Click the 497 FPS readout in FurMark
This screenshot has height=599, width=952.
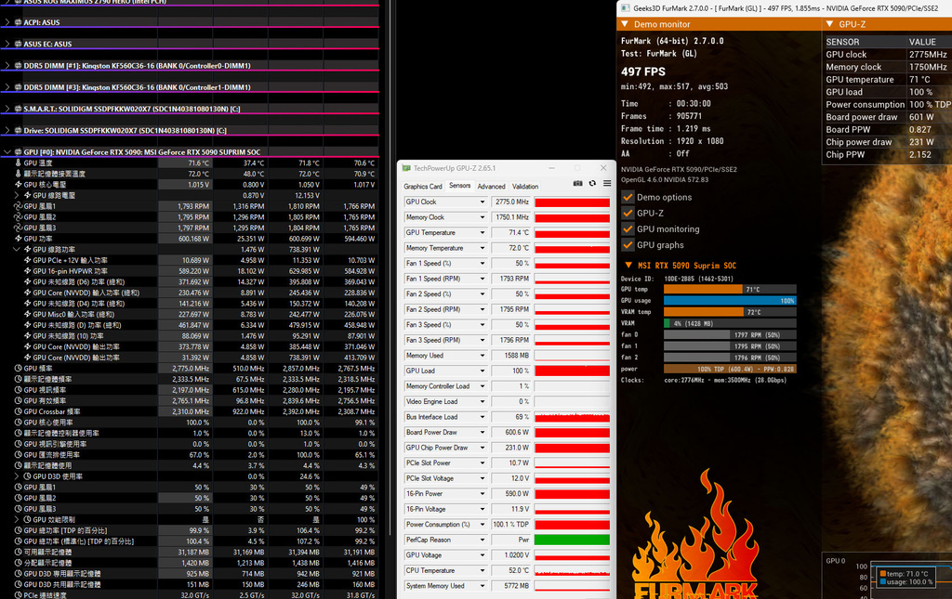(643, 72)
